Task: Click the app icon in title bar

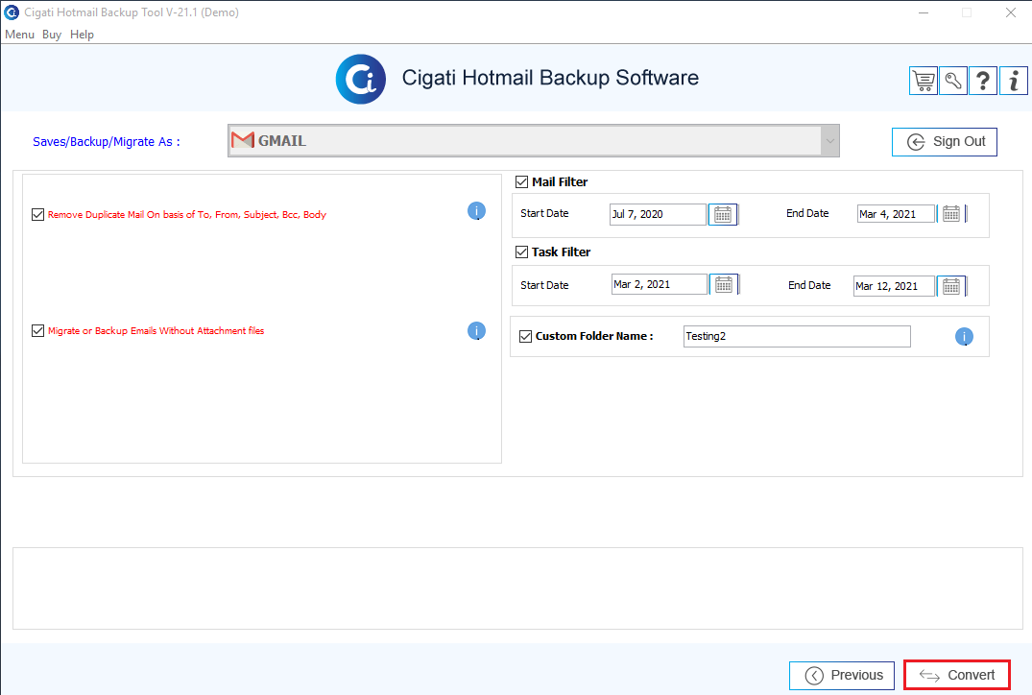Action: click(12, 12)
